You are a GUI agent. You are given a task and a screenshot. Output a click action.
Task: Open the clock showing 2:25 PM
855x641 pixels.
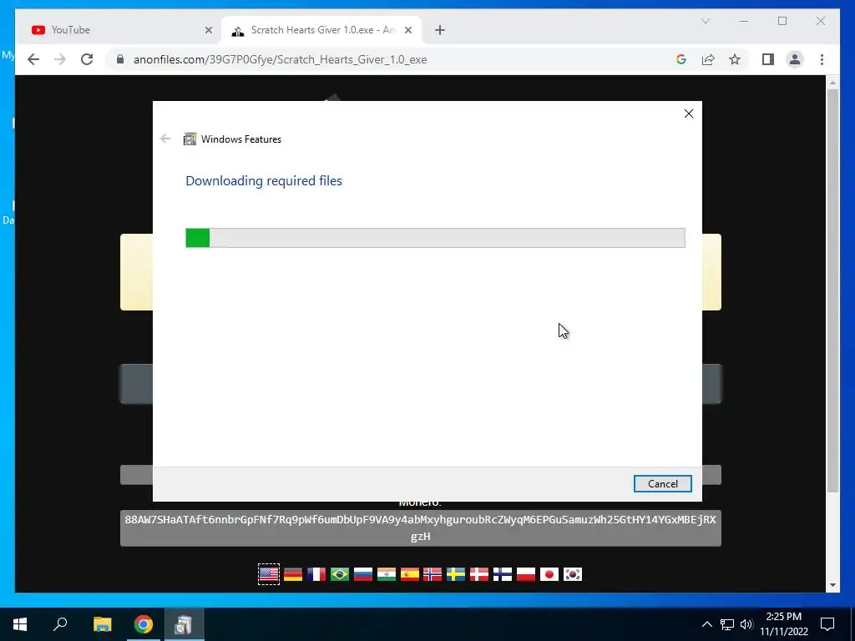[x=783, y=624]
